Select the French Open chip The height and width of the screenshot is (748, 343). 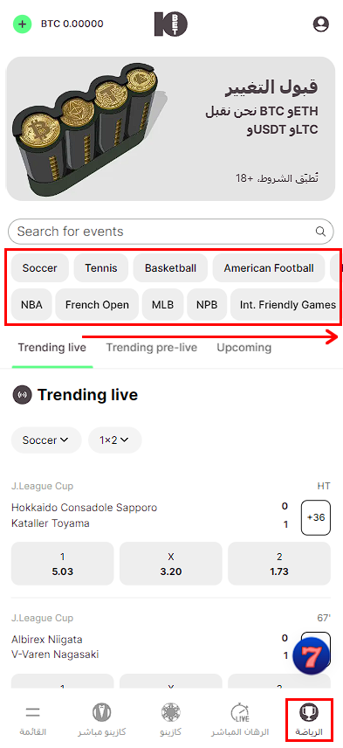(x=97, y=304)
